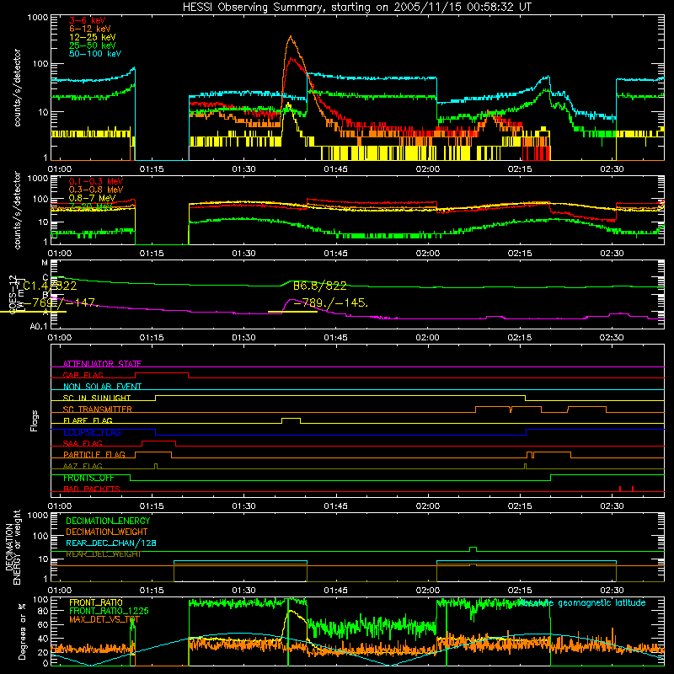Select the PARTICLE_FLAG label
This screenshot has width=674, height=674.
point(94,454)
